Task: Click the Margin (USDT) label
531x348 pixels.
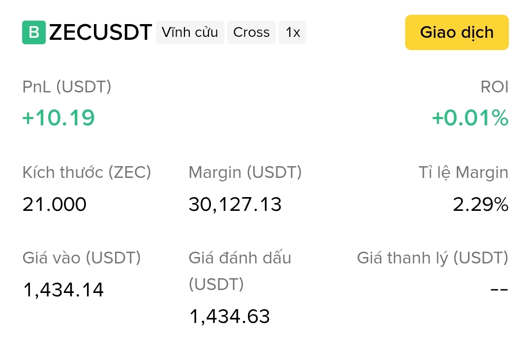Action: click(x=245, y=173)
